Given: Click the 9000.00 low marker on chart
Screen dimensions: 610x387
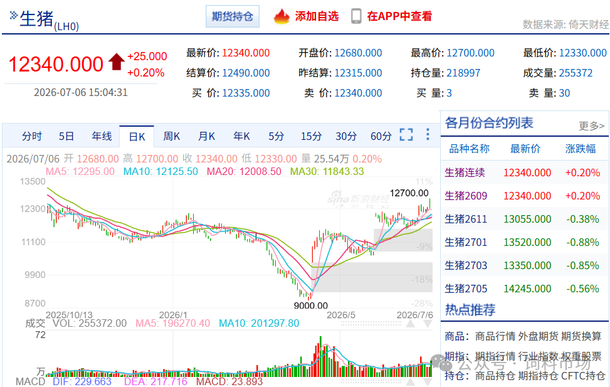Looking at the screenshot, I should (311, 305).
